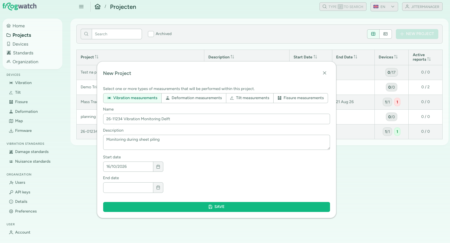Select Deformation measurements option
The width and height of the screenshot is (450, 243).
[194, 98]
